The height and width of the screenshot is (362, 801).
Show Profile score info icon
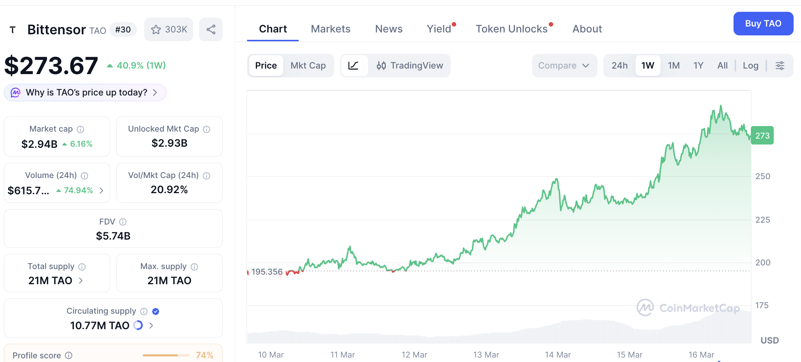(x=69, y=355)
